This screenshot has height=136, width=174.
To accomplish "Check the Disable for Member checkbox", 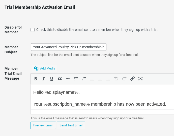I will pos(33,30).
